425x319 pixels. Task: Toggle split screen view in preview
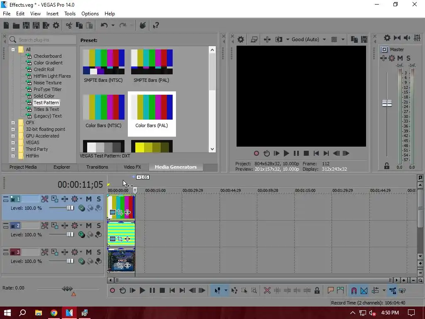pos(279,39)
